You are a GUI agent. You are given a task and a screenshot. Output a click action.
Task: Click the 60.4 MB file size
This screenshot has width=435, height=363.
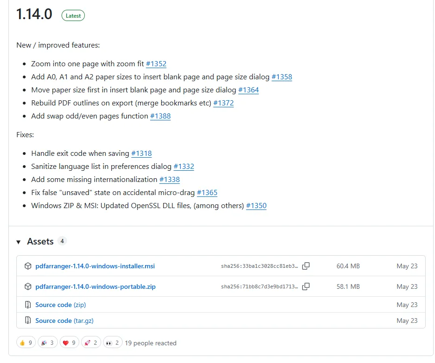point(348,266)
